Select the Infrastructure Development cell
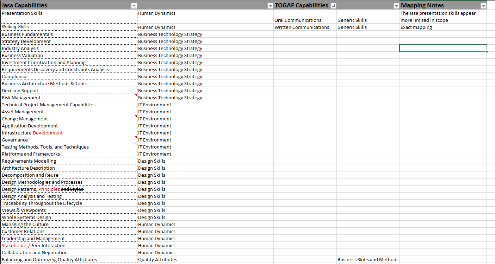 pos(69,133)
